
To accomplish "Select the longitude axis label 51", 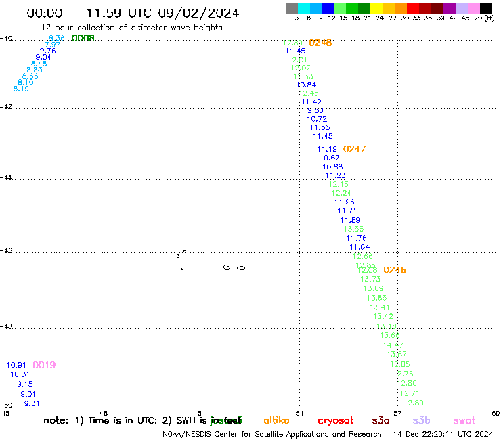I will (x=201, y=414).
